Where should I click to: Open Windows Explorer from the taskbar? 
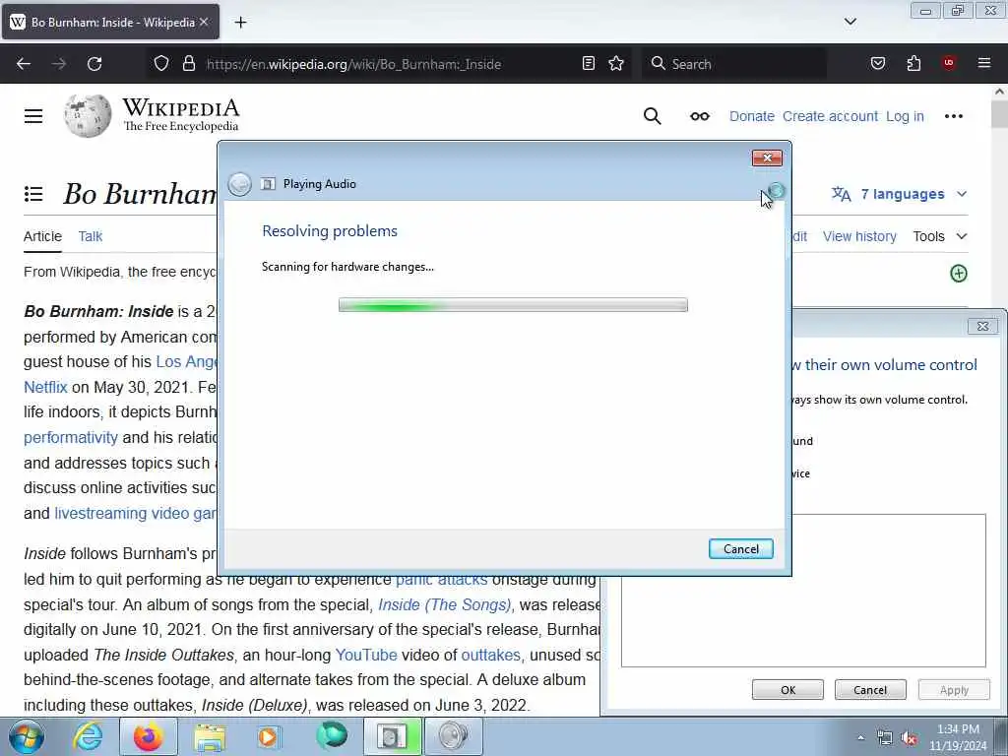click(211, 736)
